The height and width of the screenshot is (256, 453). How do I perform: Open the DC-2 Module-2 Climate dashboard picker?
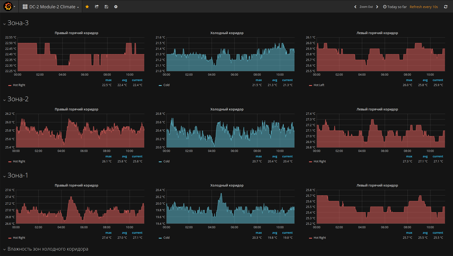[51, 7]
